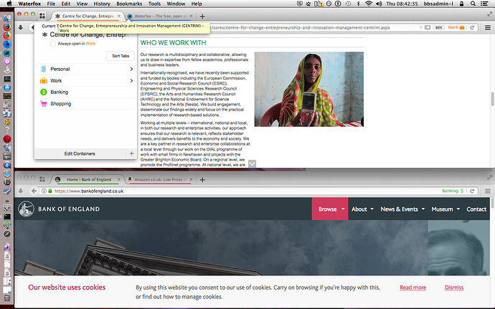The image size is (495, 309).
Task: Expand the Work container arrow
Action: pyautogui.click(x=131, y=80)
